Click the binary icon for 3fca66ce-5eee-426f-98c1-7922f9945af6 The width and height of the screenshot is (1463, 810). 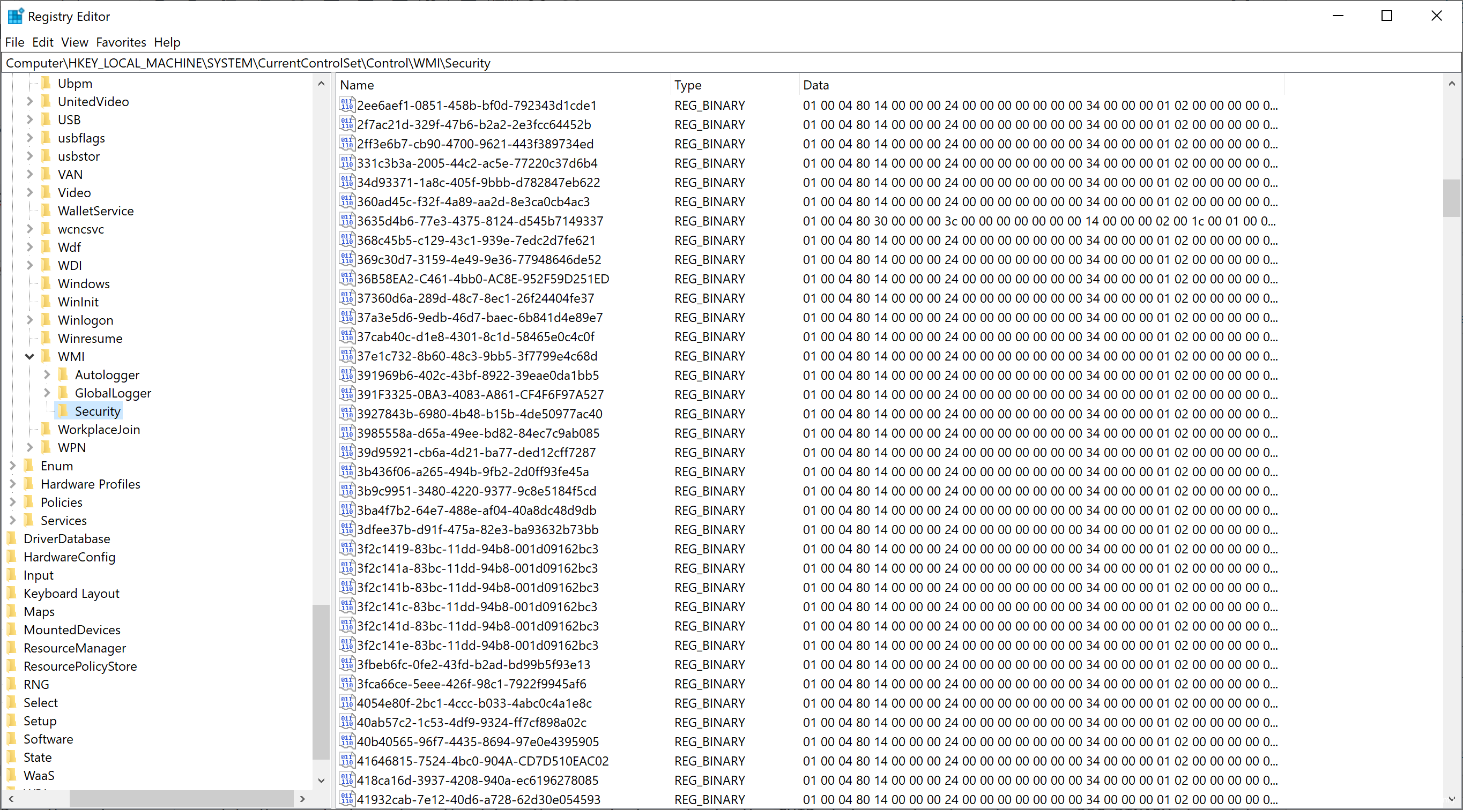point(346,684)
